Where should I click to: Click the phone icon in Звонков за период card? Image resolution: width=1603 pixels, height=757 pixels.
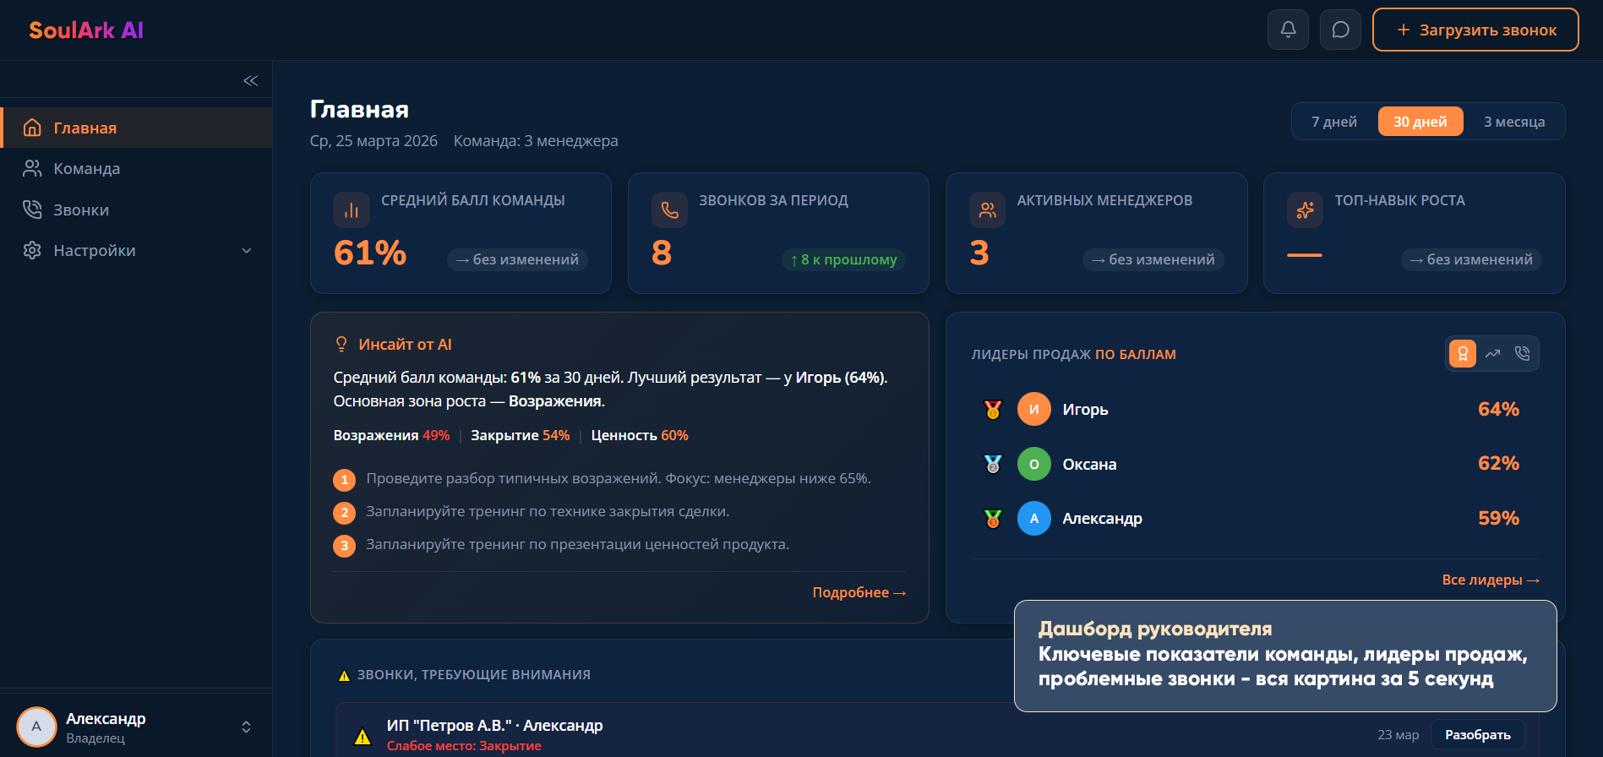pos(669,210)
